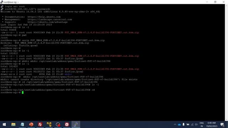Viewport: 228px width, 128px height.
Task: Click the https://landscape.canonical.com URL text
Action: click(50, 20)
